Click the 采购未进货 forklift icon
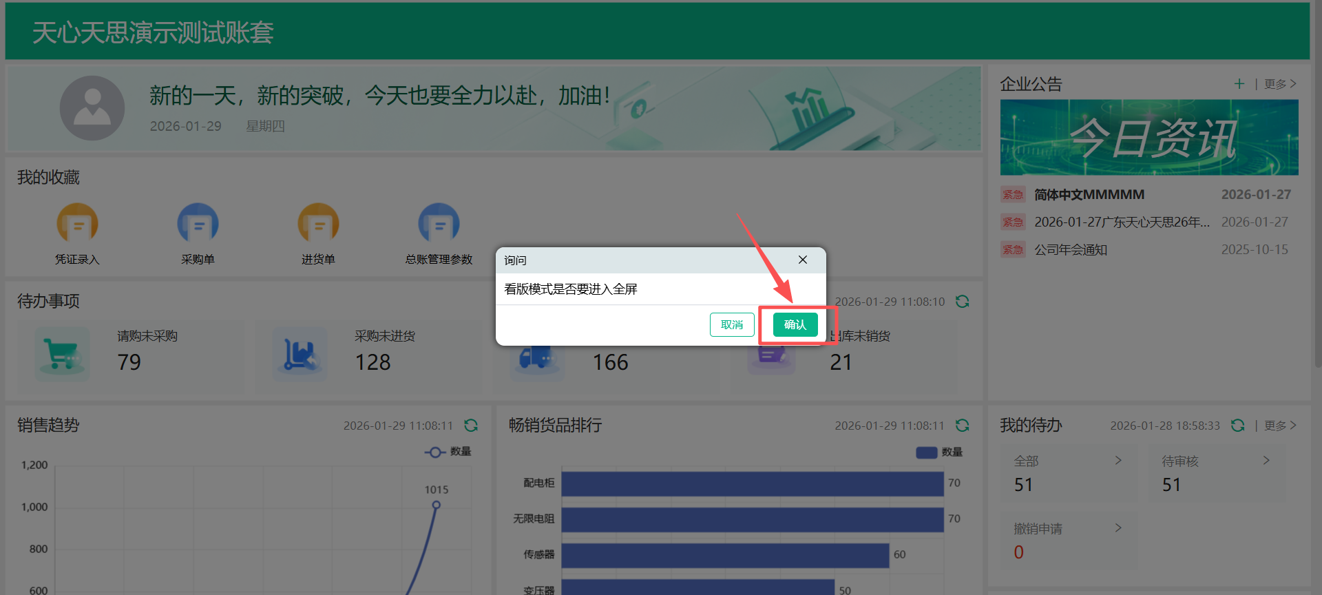 (300, 353)
